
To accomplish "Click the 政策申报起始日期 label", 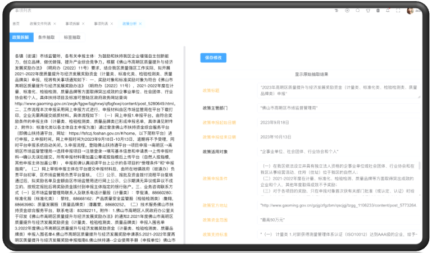I will point(219,123).
